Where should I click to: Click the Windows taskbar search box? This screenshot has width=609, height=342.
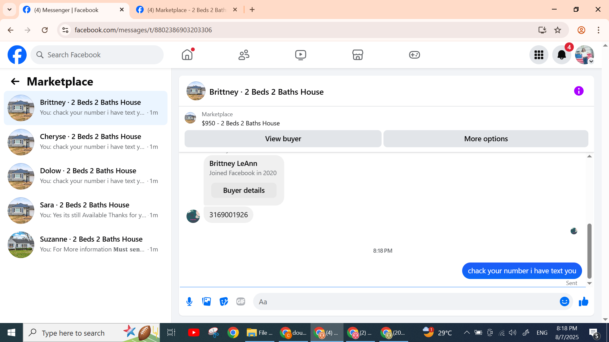(91, 332)
